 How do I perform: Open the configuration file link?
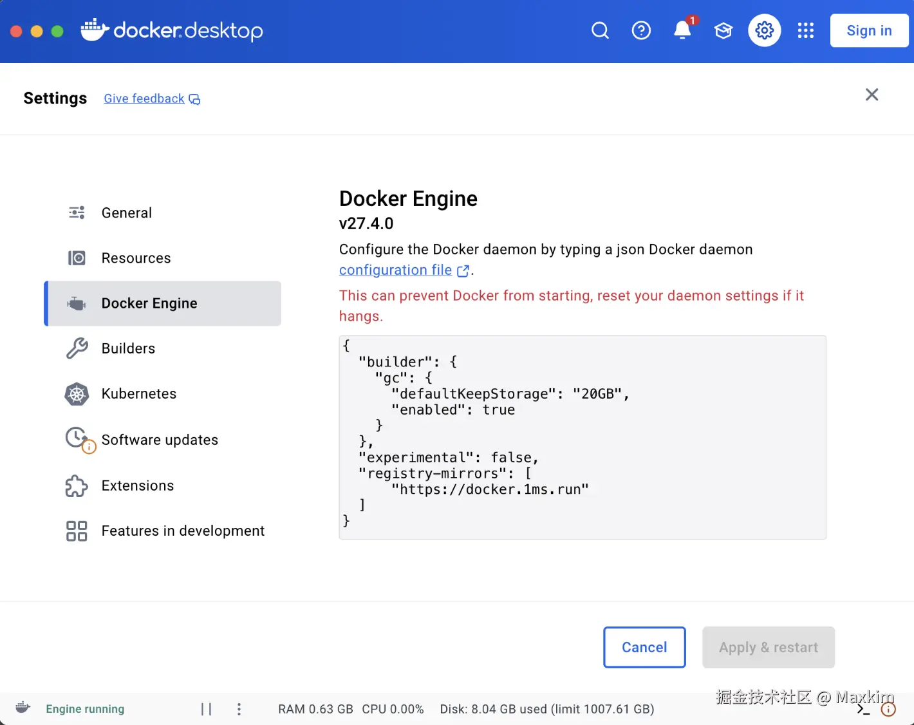click(x=395, y=270)
